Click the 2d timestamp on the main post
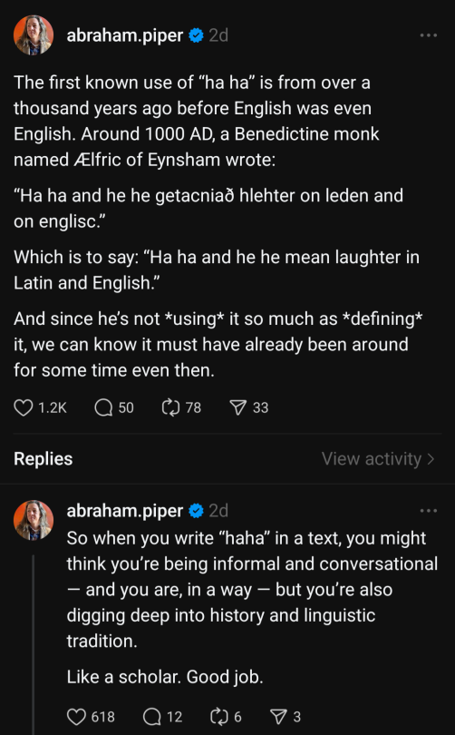The width and height of the screenshot is (455, 735). (218, 35)
